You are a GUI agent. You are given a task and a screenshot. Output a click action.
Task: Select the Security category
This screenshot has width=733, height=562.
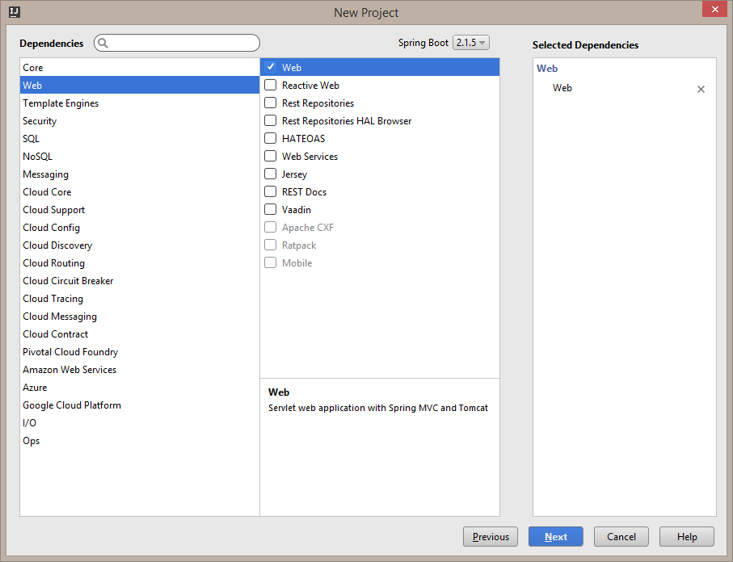140,120
